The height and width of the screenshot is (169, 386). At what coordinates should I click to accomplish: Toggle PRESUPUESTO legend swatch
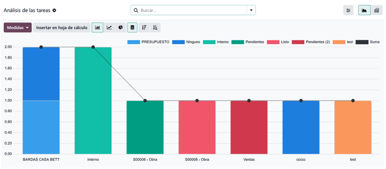(133, 42)
